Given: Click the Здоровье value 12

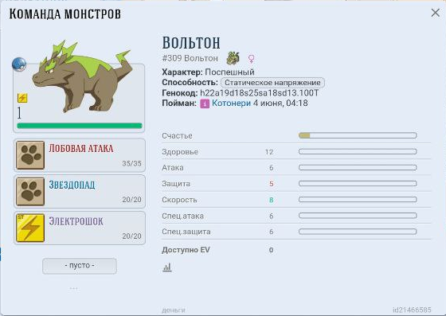Looking at the screenshot, I should (x=269, y=152).
